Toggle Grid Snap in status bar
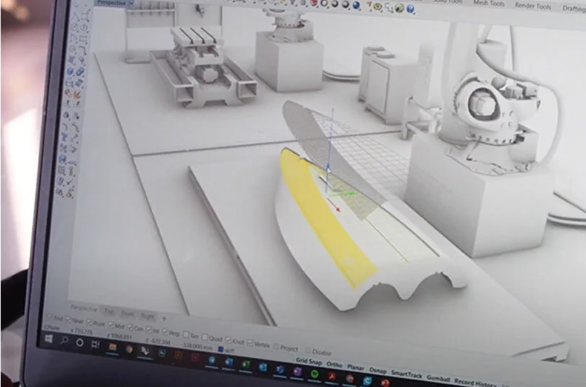Viewport: 586px width, 387px height. click(x=309, y=361)
